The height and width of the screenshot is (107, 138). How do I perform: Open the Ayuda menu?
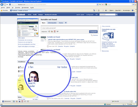pos(32,8)
